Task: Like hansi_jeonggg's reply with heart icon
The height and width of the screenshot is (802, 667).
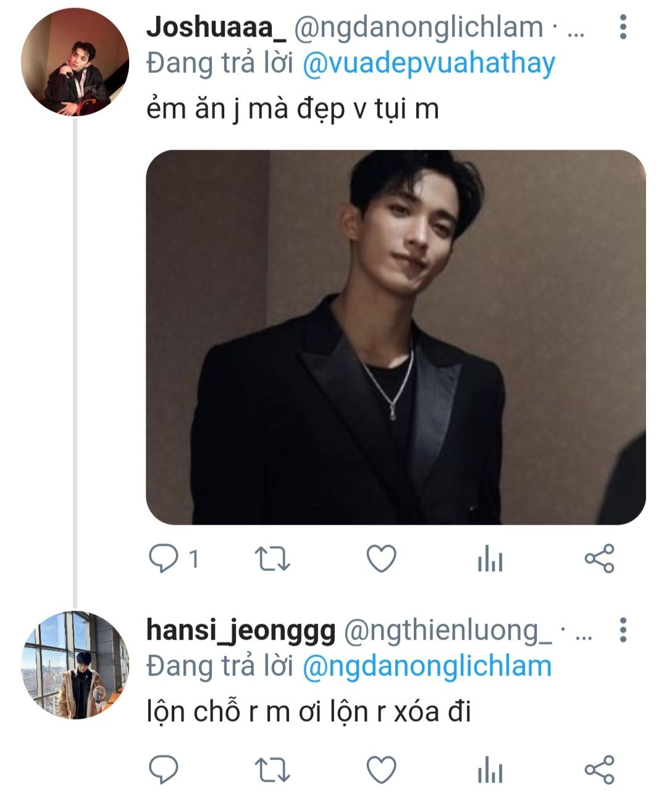Action: (x=381, y=770)
